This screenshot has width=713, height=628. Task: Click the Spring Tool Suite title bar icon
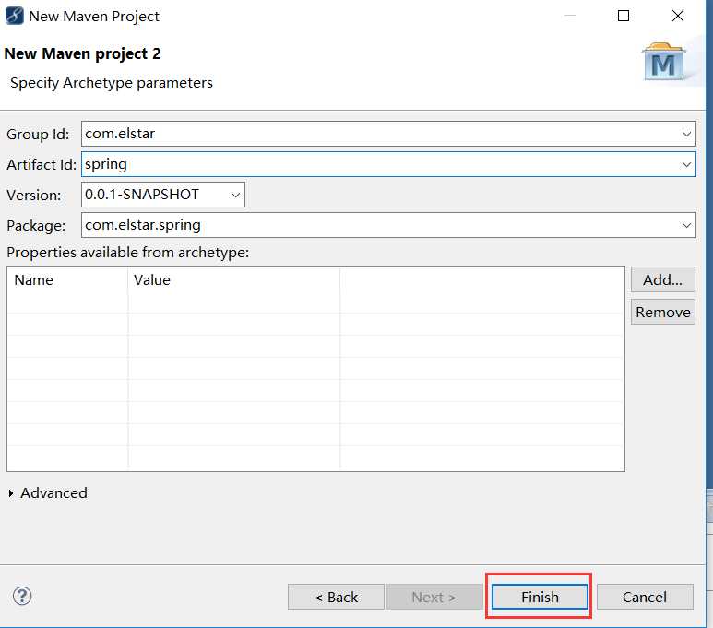tap(14, 16)
